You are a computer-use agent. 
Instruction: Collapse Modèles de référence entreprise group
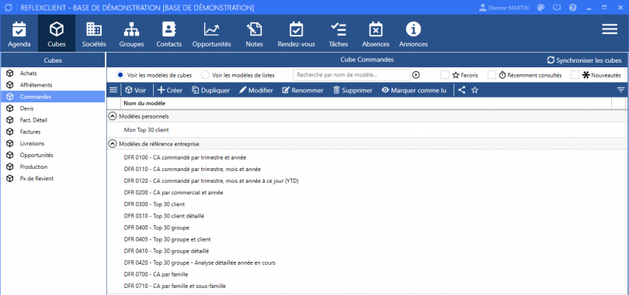pyautogui.click(x=113, y=143)
